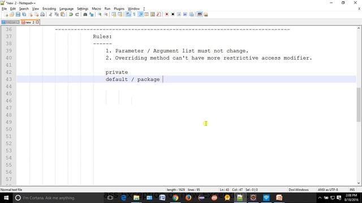Open the Search menu
Viewport: 362px width, 203px height.
pyautogui.click(x=24, y=9)
